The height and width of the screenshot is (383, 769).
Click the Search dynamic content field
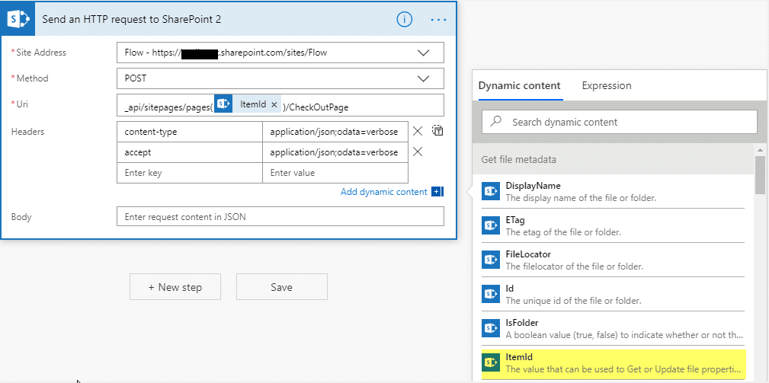(620, 122)
